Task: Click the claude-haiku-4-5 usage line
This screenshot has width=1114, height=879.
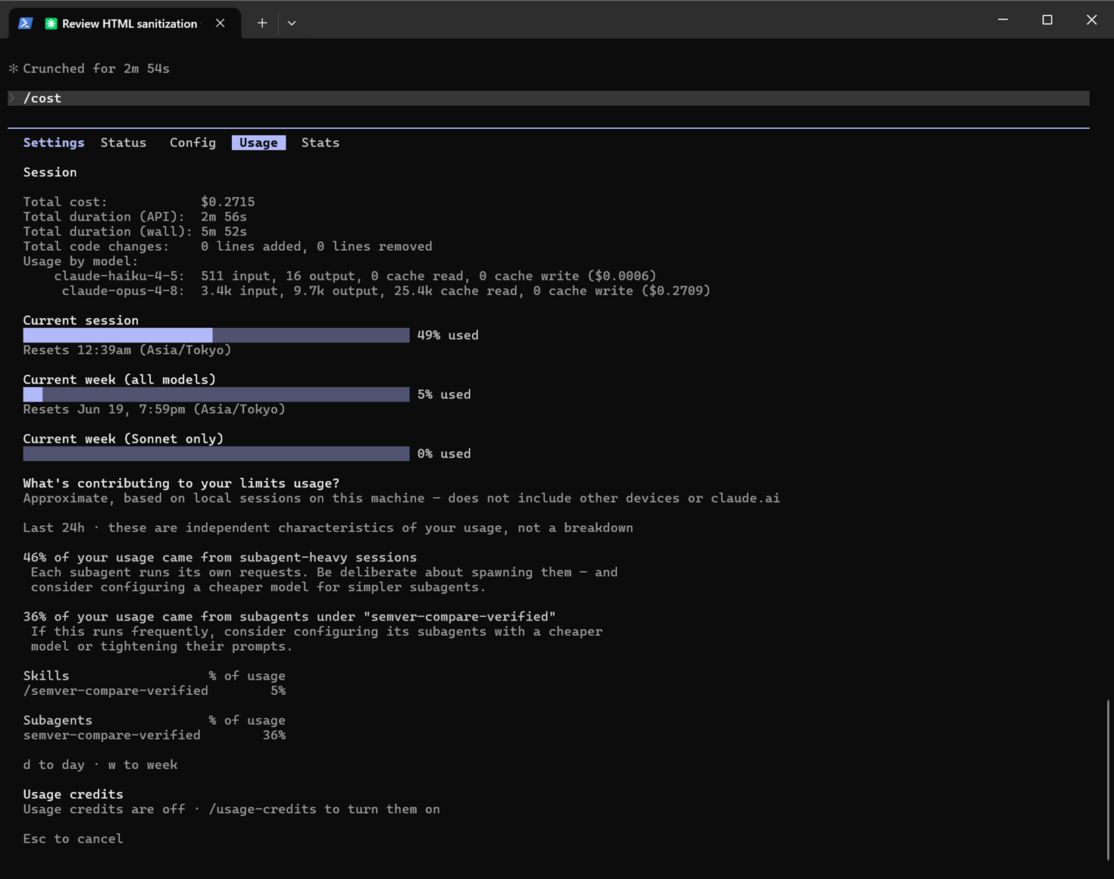Action: pyautogui.click(x=355, y=276)
